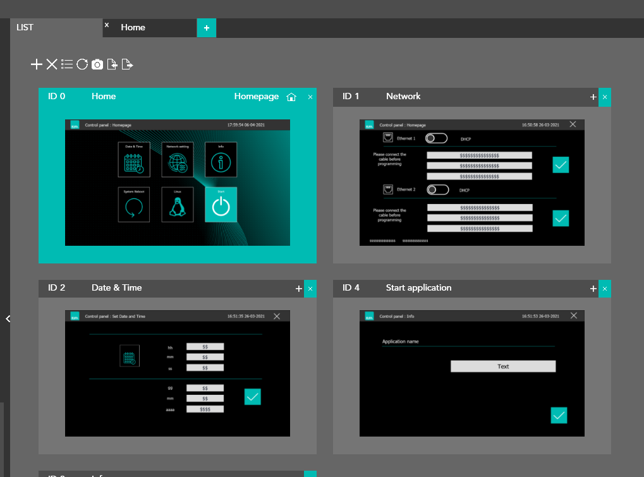Toggle the Ethernet 1 DHCP switch
The image size is (644, 477).
tap(436, 138)
